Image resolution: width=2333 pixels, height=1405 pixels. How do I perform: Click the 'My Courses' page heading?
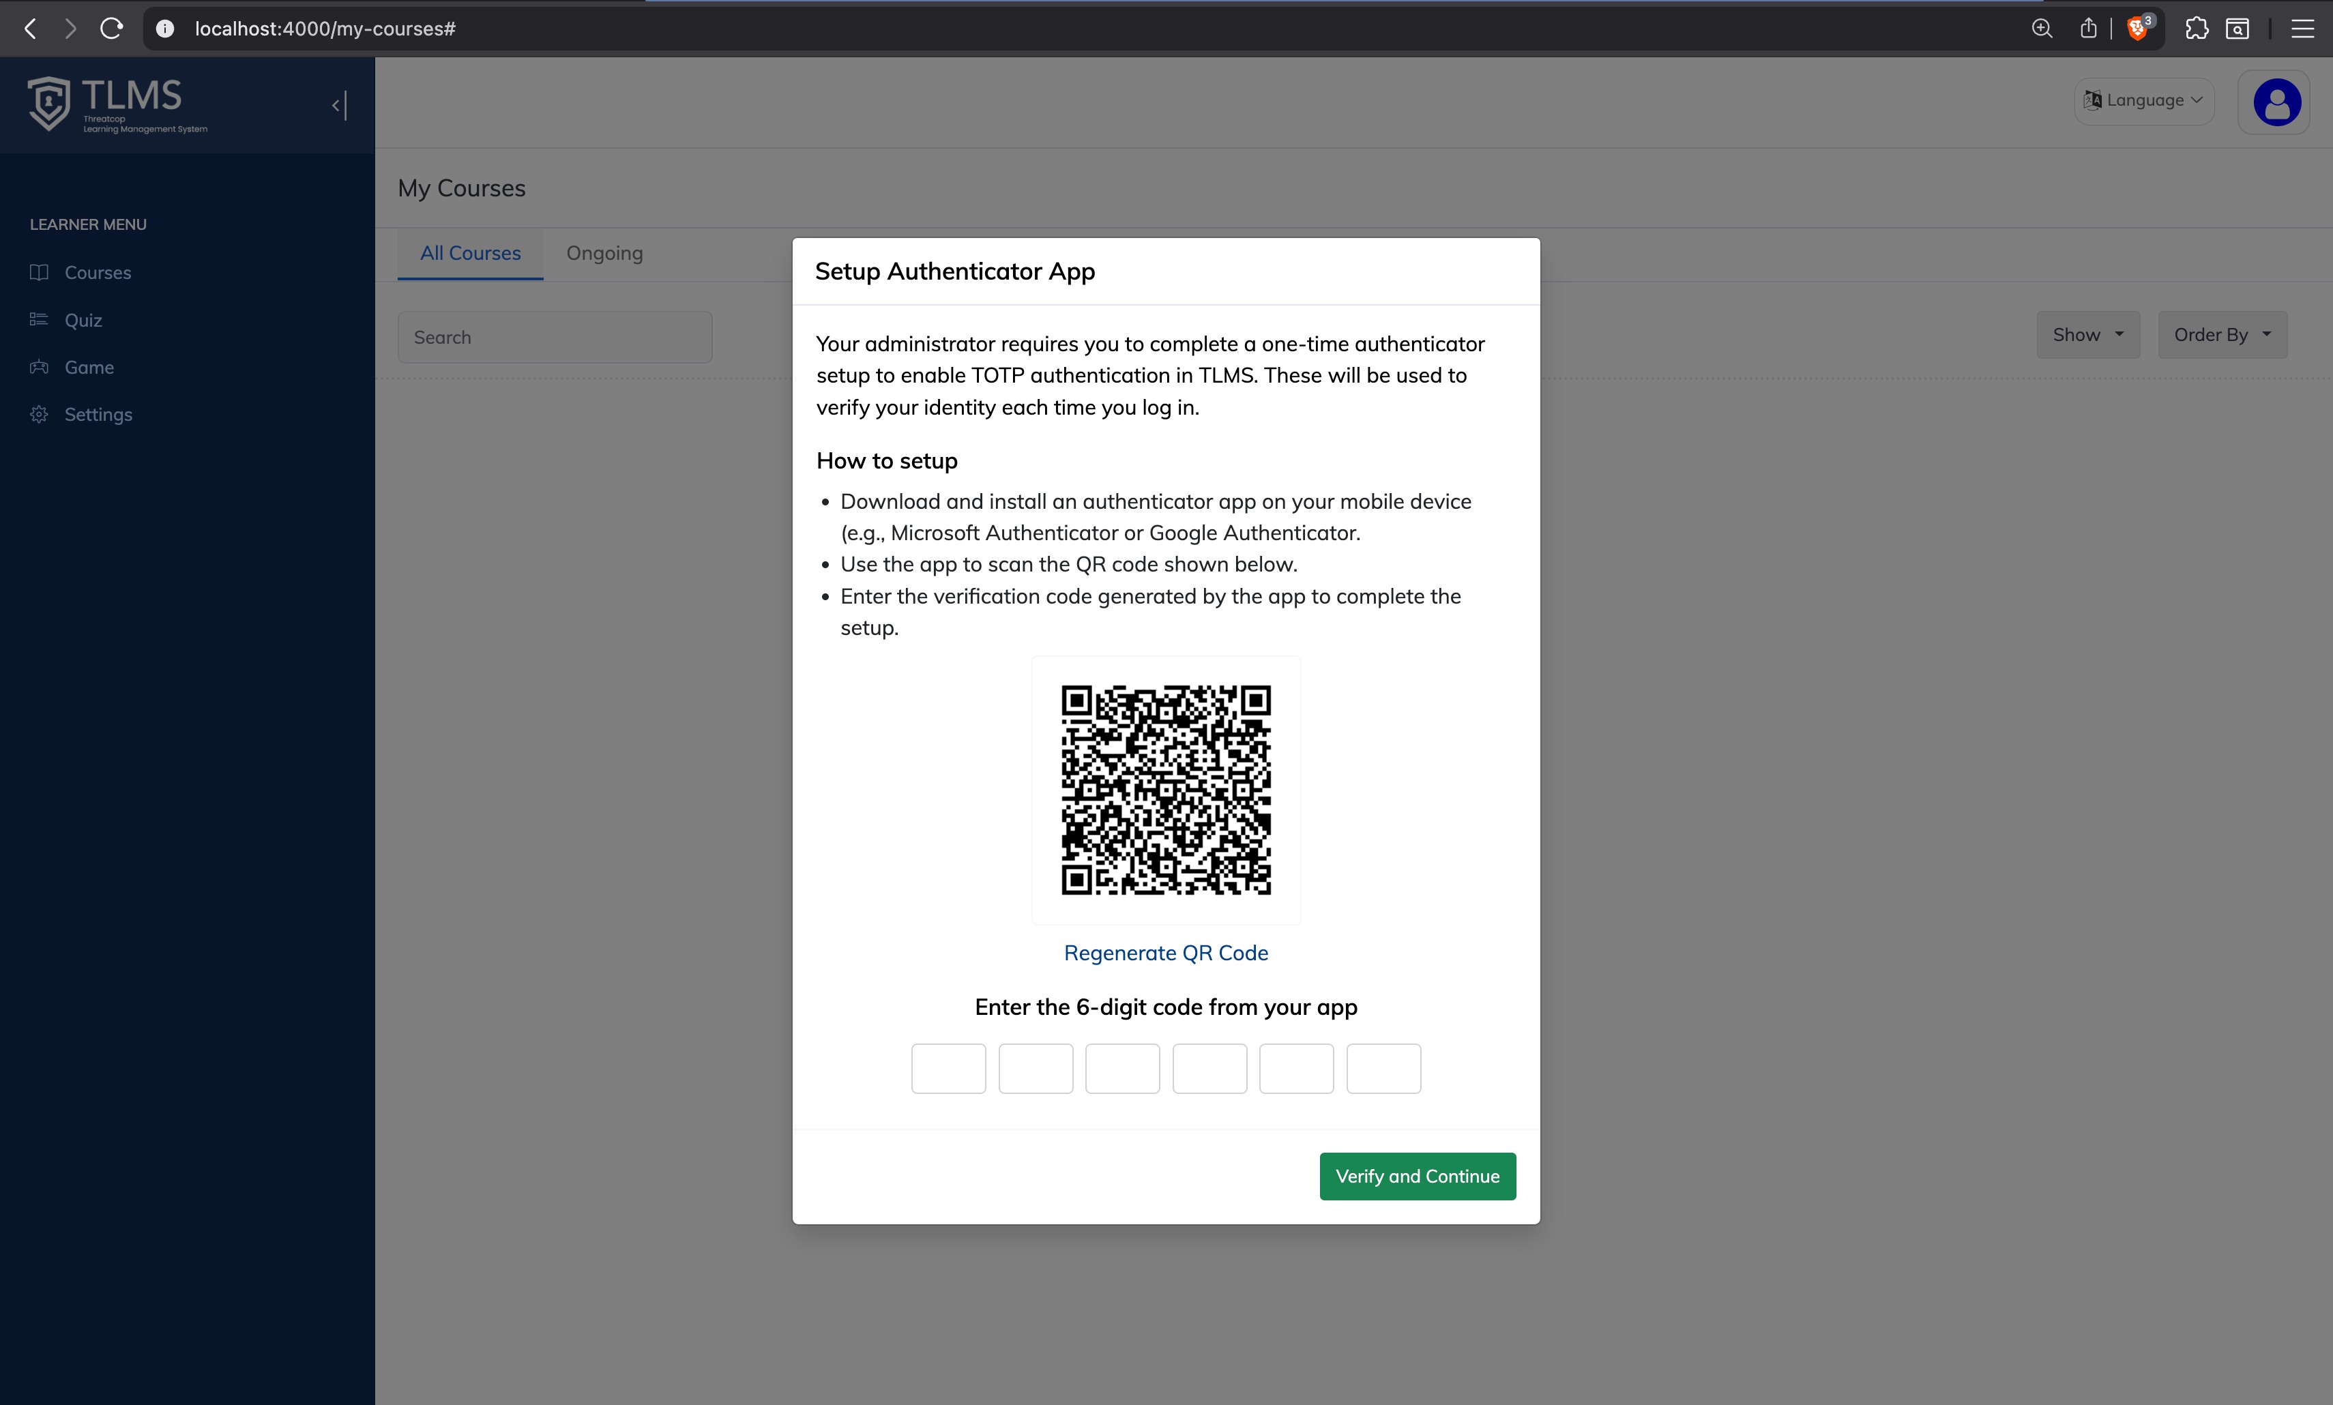pyautogui.click(x=461, y=188)
